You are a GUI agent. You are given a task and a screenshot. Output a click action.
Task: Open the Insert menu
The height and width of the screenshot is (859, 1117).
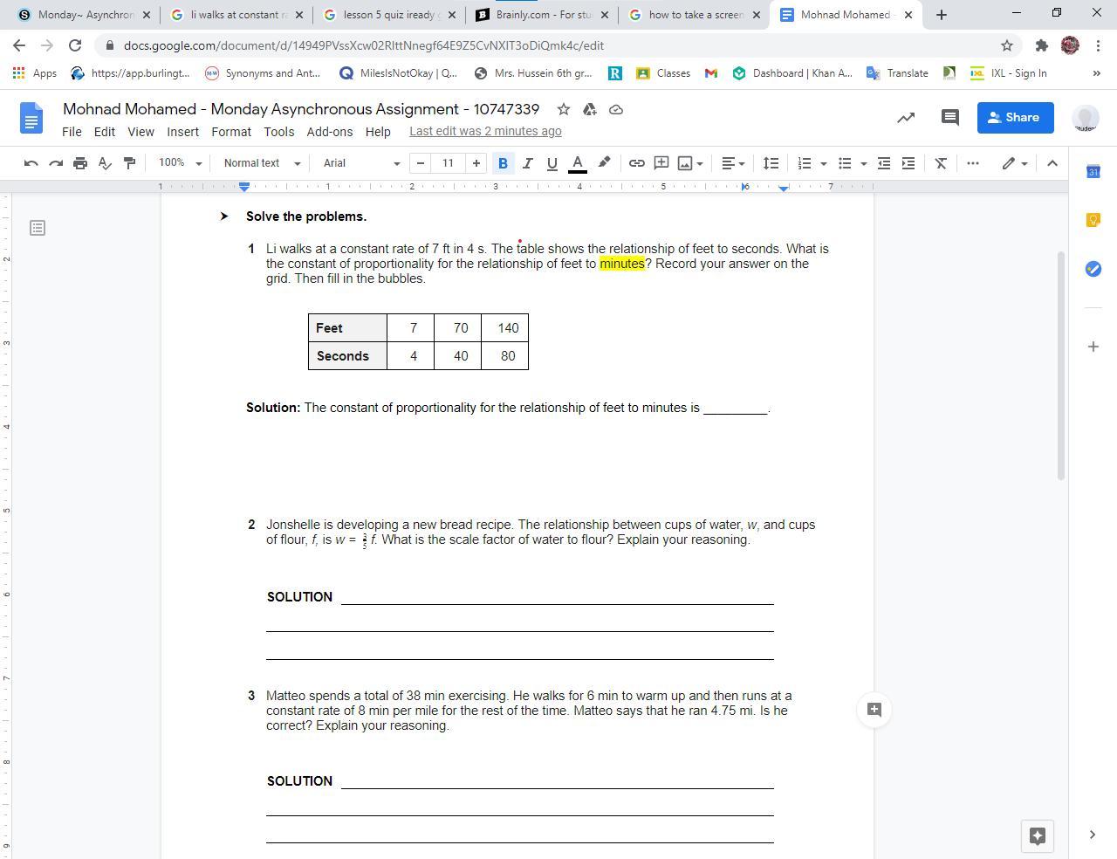tap(182, 132)
